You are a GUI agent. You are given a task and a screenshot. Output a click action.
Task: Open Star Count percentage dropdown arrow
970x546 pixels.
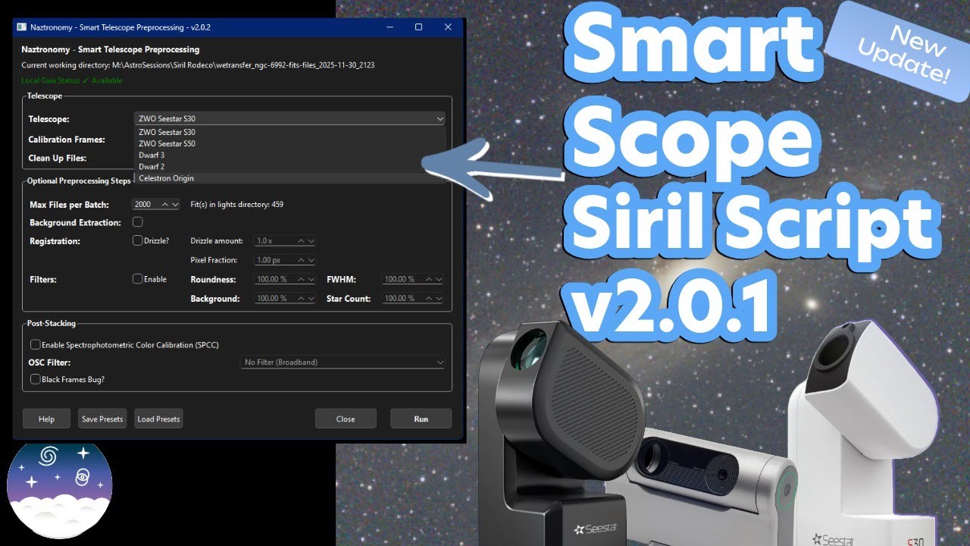tap(439, 298)
